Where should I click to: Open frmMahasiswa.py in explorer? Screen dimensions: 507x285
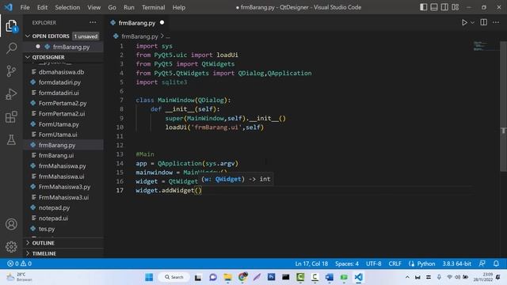(63, 166)
